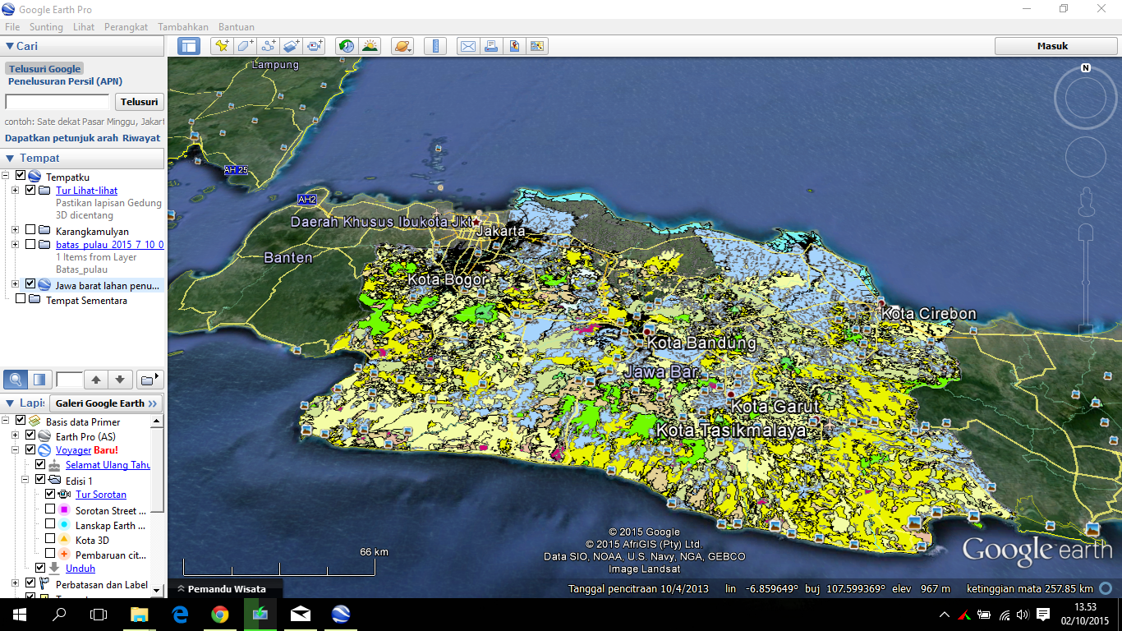Type in the search field under Telusuri Google
The width and height of the screenshot is (1122, 631).
pos(56,101)
